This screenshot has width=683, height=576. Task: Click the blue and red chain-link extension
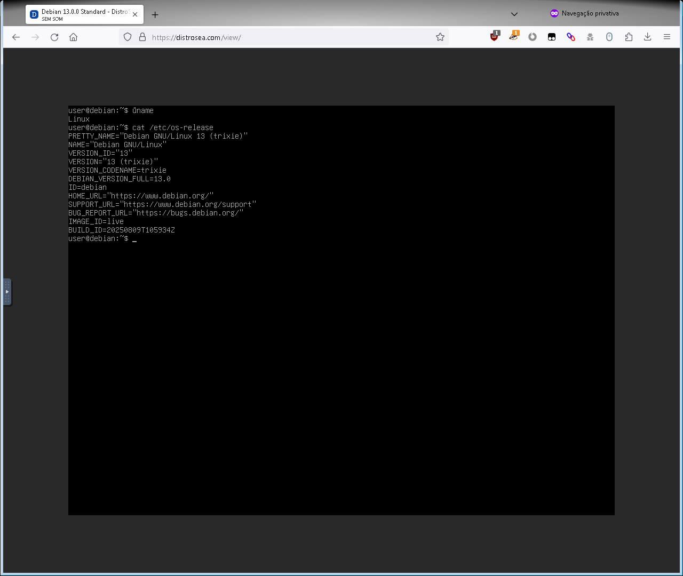571,37
